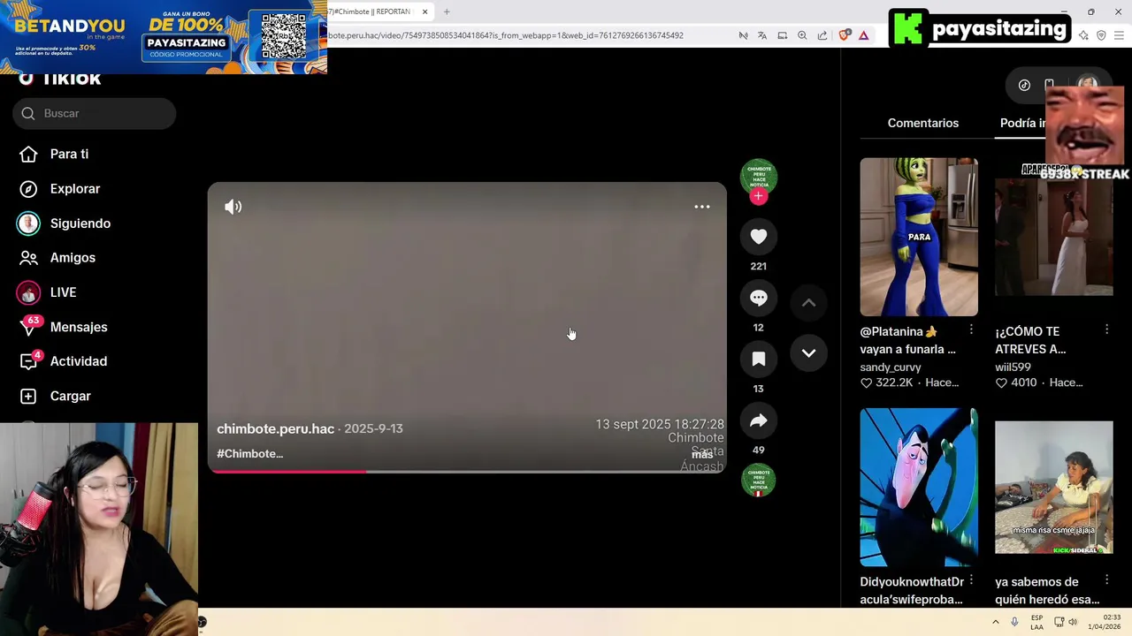Click the Cargar upload plus icon
This screenshot has width=1132, height=636.
click(28, 397)
